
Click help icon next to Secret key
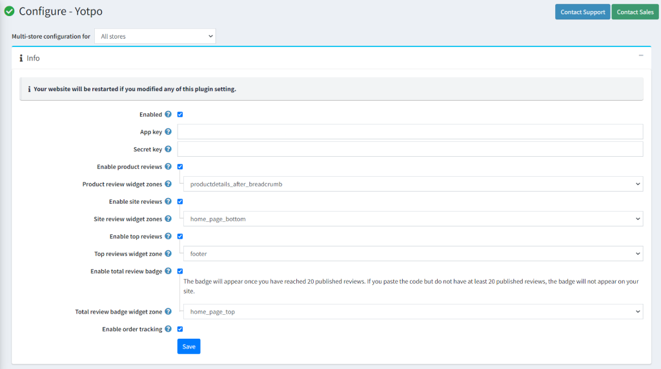[x=168, y=148]
